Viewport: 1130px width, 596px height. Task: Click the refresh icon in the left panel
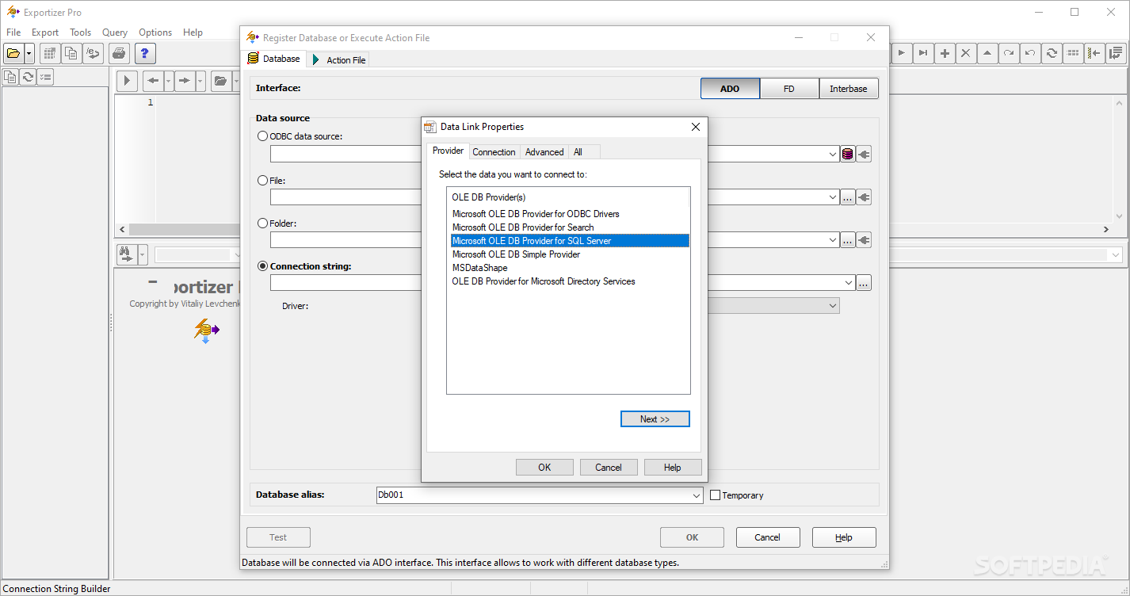point(28,77)
